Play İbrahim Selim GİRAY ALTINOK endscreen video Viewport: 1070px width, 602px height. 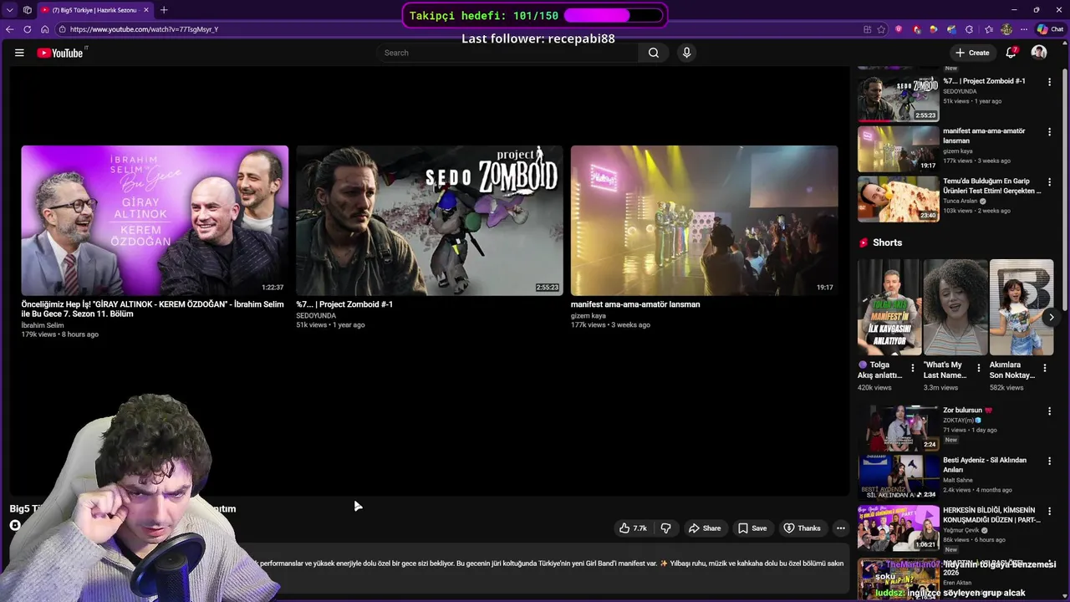click(155, 221)
